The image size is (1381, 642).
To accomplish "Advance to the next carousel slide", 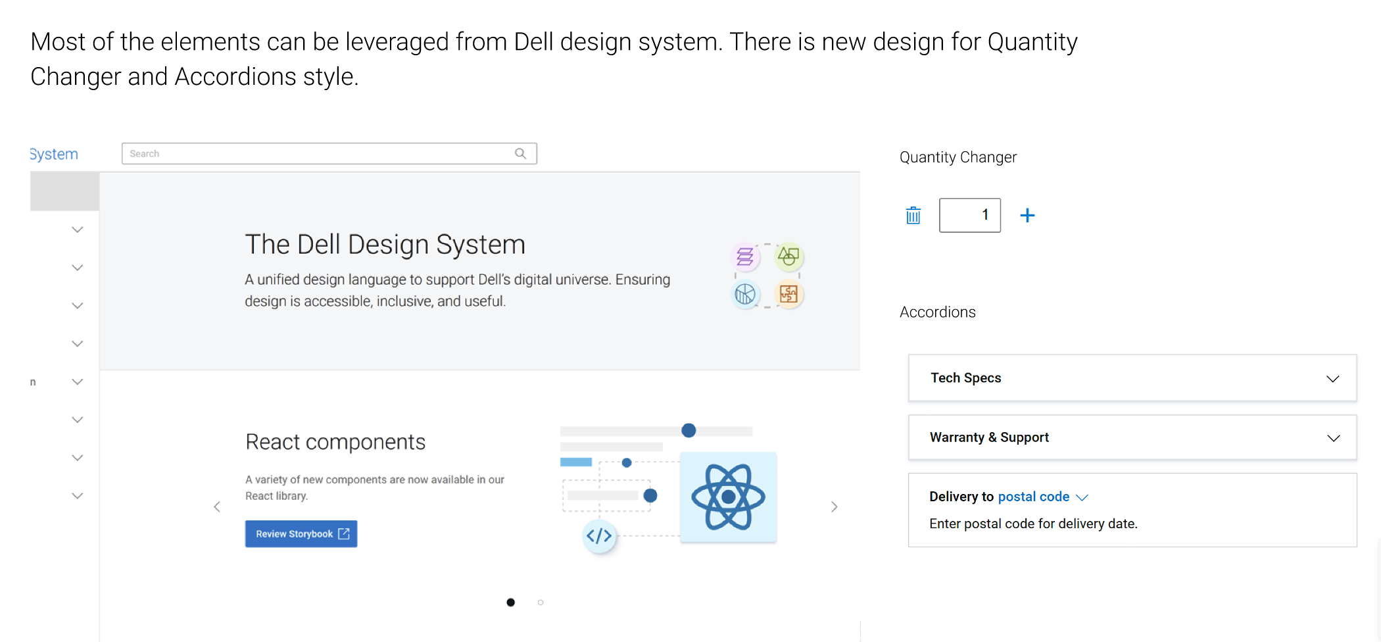I will coord(834,506).
